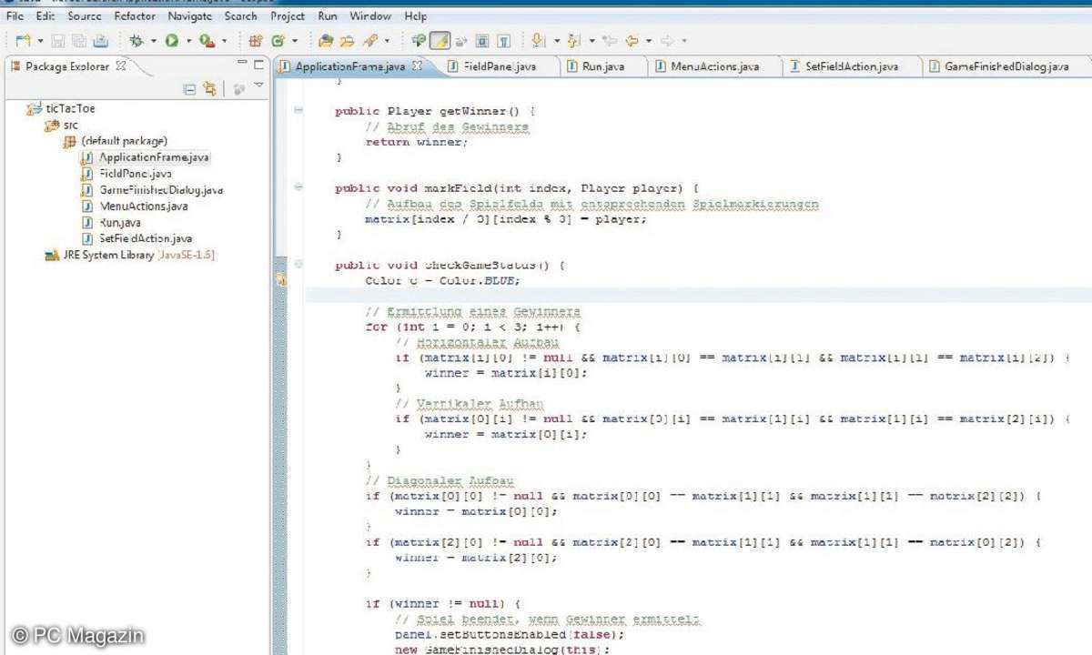
Task: Toggle Breadcrumb button left of Mark Occurrences
Action: tap(418, 41)
